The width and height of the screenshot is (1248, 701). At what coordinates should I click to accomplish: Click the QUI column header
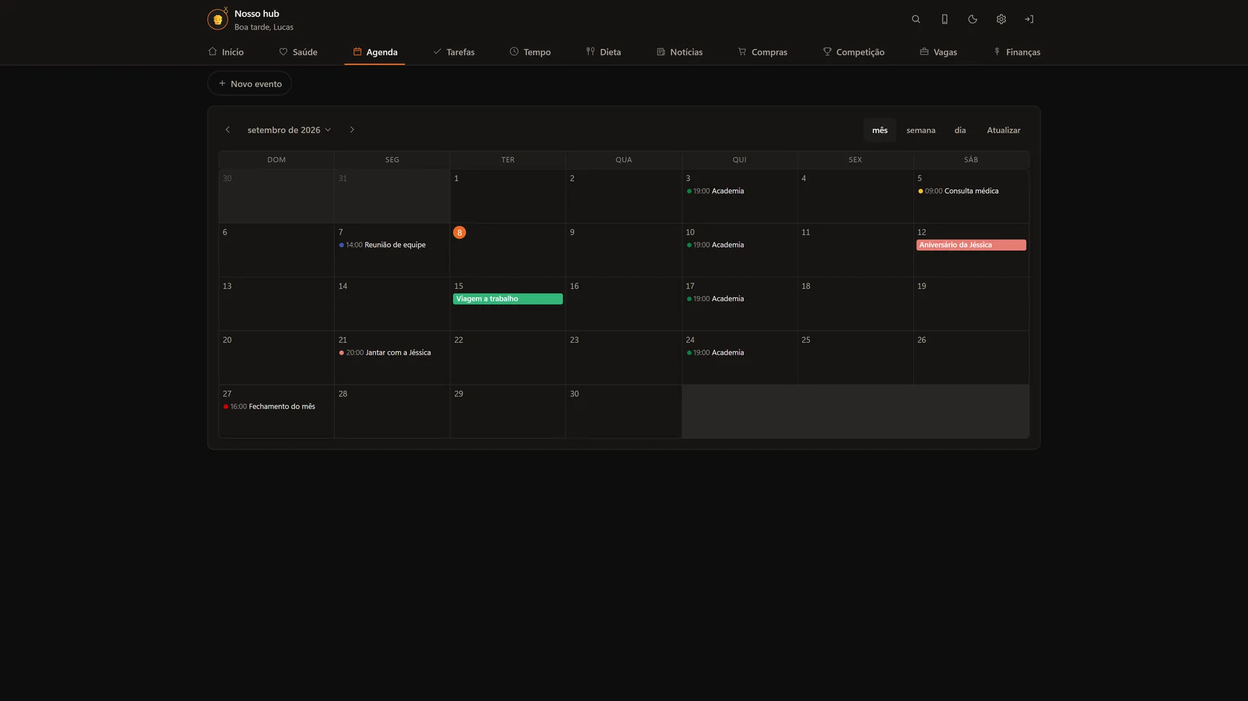click(739, 160)
